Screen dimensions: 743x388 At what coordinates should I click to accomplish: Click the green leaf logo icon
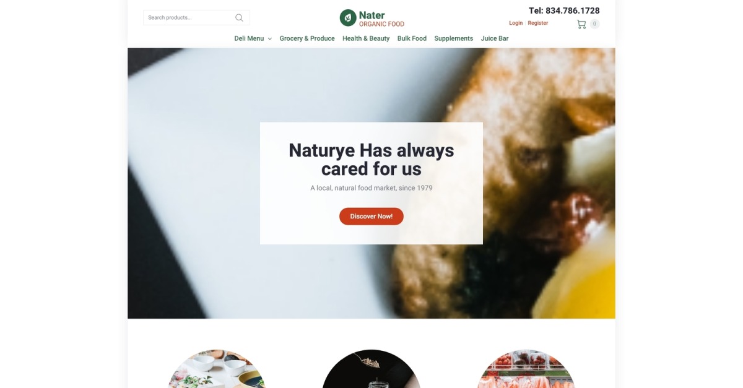click(348, 18)
